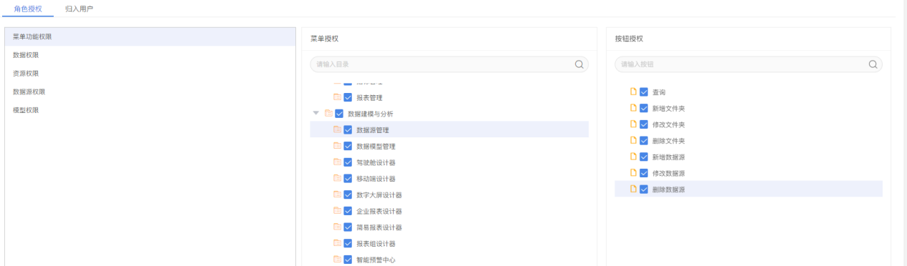
Task: Click the folder icon beside 简易报表设计器
Action: (337, 227)
